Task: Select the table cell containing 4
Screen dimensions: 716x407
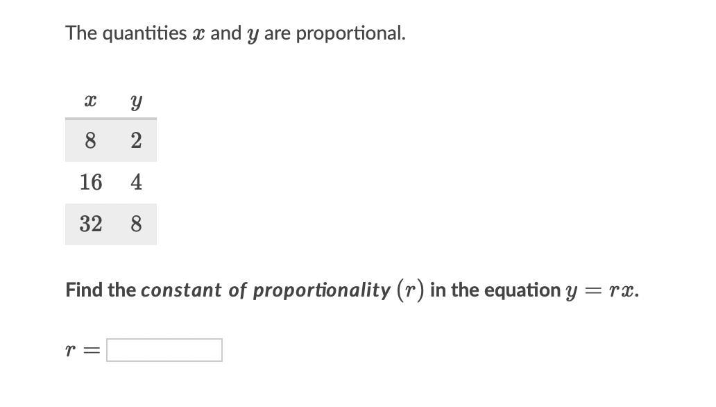Action: [x=136, y=182]
